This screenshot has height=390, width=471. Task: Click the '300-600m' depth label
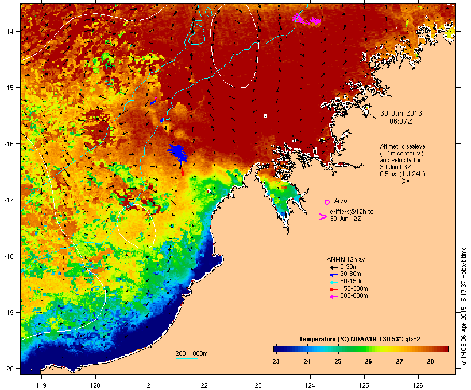(354, 296)
